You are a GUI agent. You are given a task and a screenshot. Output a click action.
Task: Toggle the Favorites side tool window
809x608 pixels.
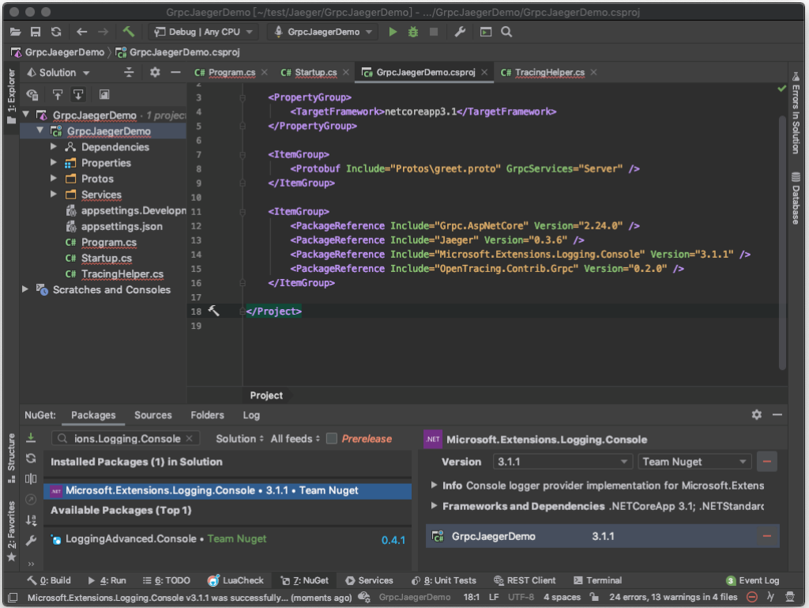click(11, 531)
